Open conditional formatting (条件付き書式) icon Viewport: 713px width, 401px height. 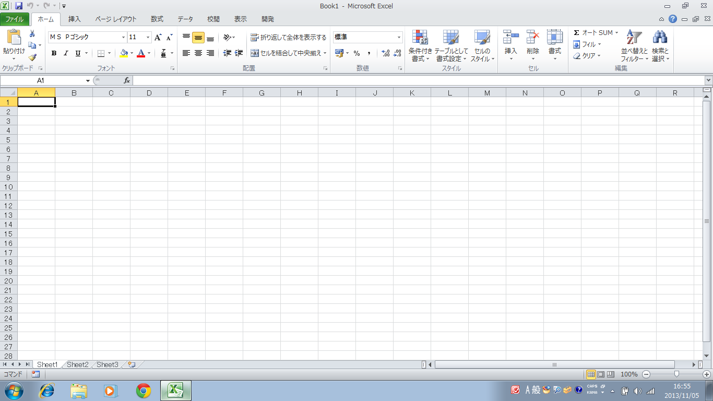420,38
